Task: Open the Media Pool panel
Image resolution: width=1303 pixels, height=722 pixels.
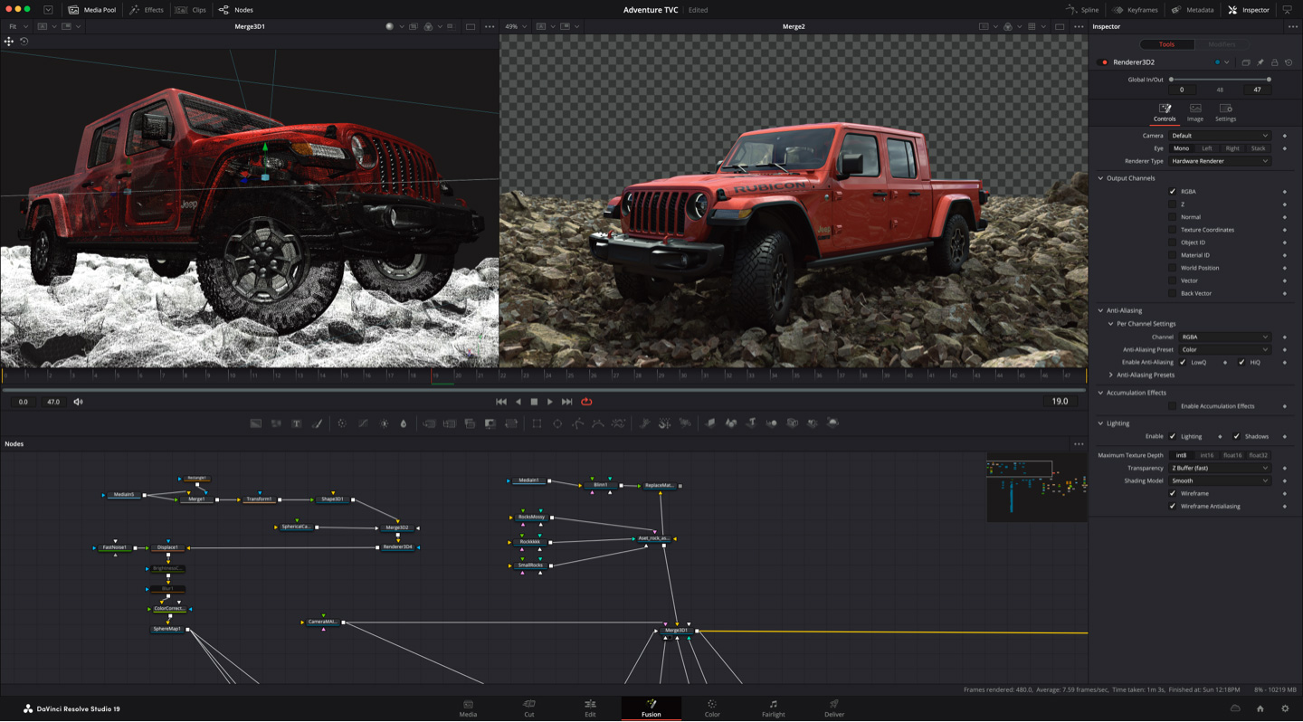Action: pyautogui.click(x=92, y=10)
